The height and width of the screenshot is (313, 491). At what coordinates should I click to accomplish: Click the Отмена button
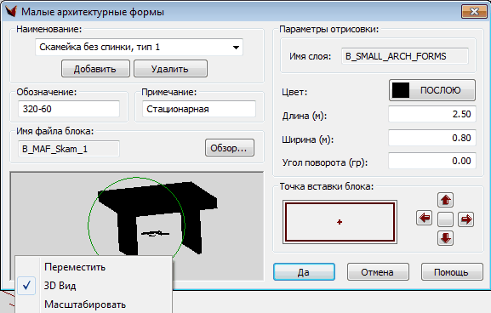pos(378,271)
